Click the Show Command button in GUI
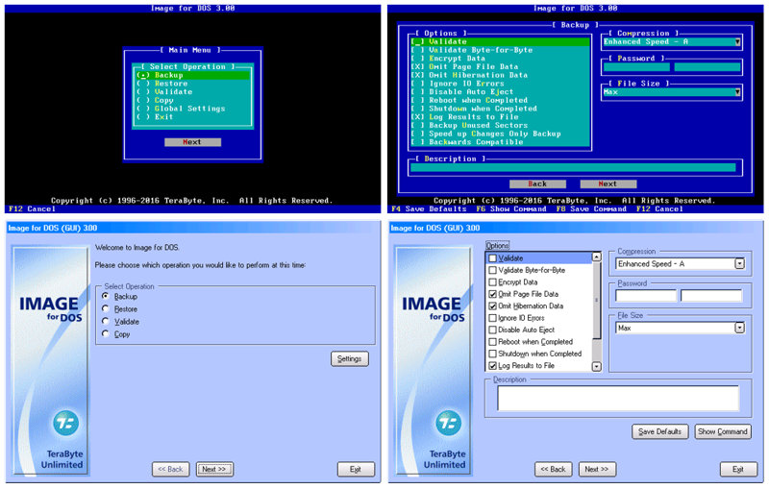The image size is (769, 489). [x=723, y=431]
